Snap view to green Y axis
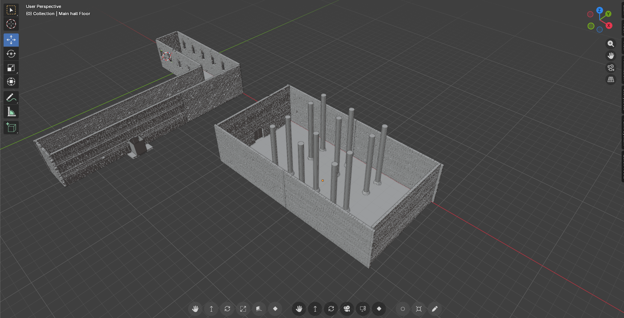 [608, 14]
